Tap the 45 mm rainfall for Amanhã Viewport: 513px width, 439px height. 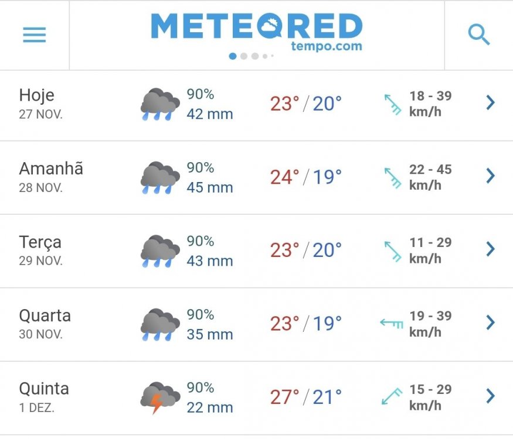coord(210,187)
